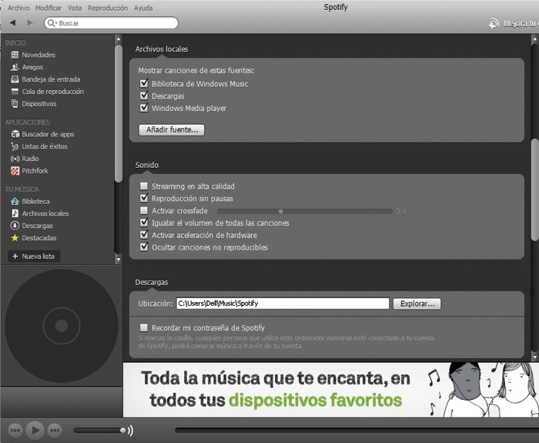Open Amigos in the sidebar
Viewport: 539px width, 443px height.
[x=27, y=67]
